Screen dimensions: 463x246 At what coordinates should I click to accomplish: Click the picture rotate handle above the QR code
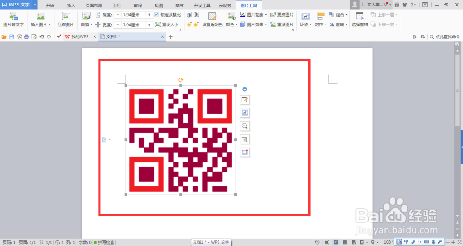point(181,80)
